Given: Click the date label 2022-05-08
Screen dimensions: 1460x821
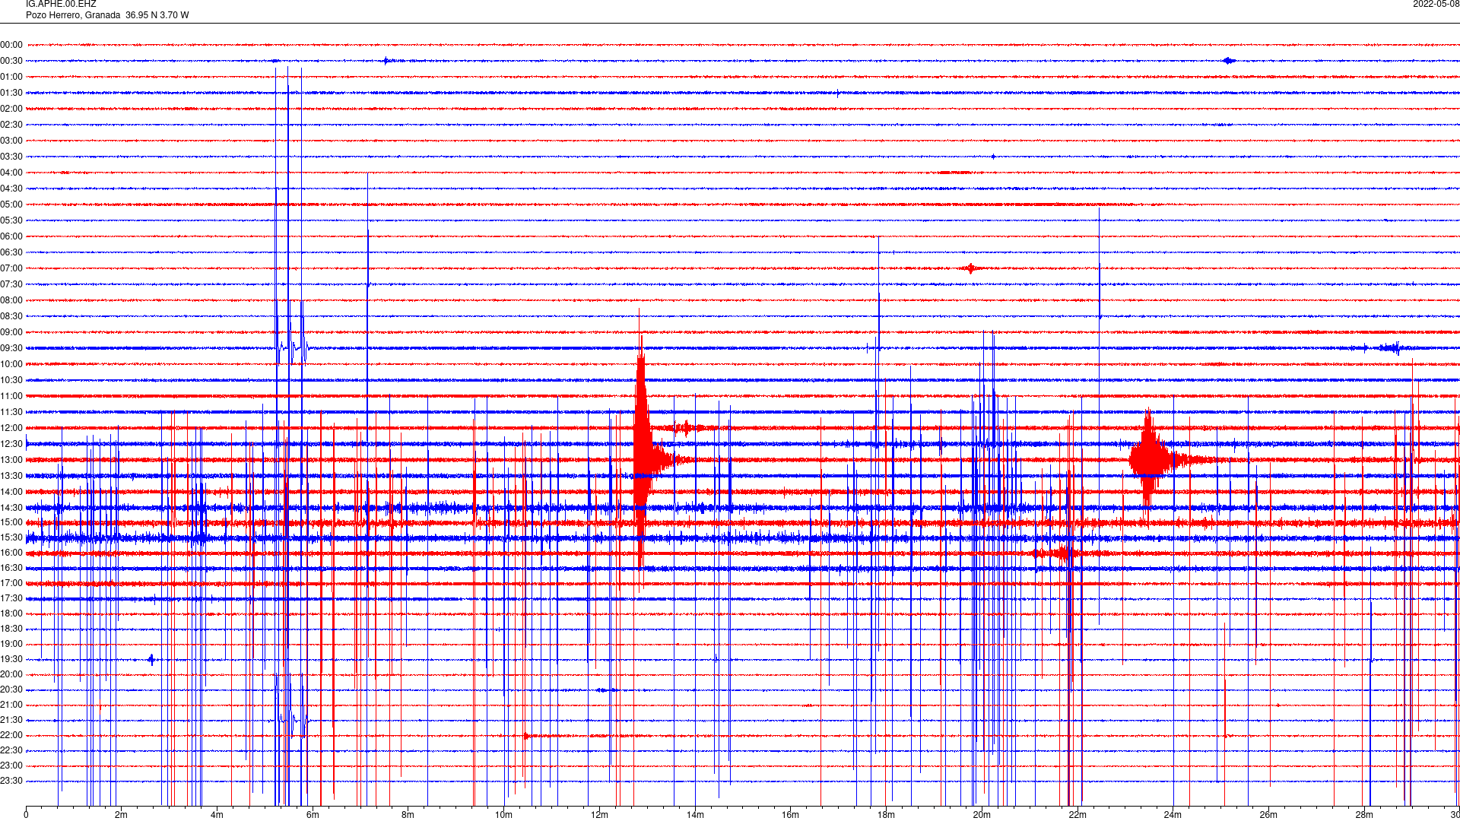Looking at the screenshot, I should click(x=1436, y=4).
